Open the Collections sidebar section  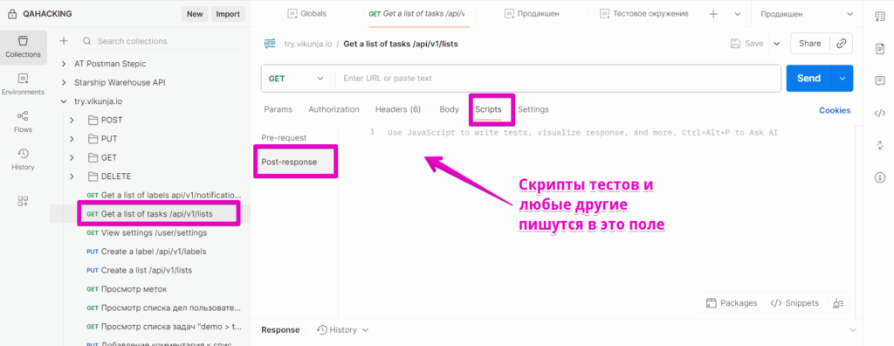(23, 47)
